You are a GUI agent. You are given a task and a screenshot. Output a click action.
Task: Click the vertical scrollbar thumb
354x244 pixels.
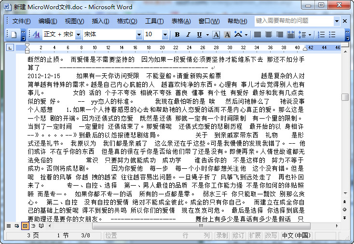point(345,97)
